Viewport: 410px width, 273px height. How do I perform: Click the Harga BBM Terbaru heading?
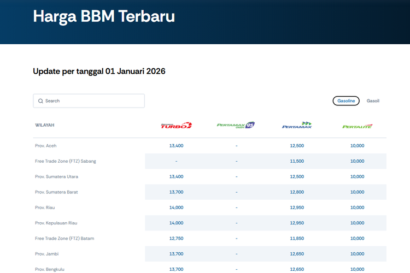pyautogui.click(x=104, y=16)
